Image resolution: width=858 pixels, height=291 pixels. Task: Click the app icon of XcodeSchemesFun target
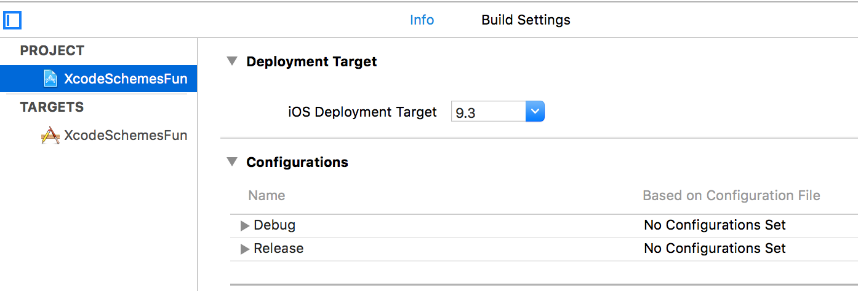50,135
